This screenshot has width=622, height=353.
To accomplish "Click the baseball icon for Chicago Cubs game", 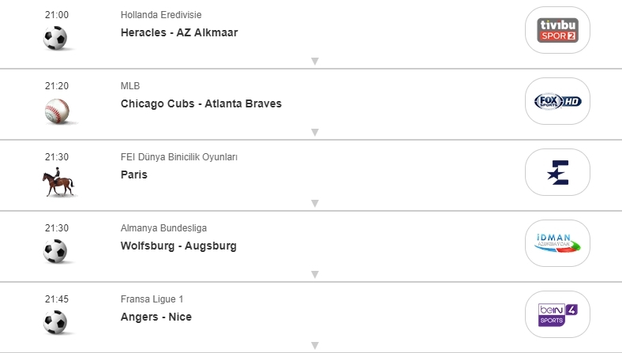I will click(57, 110).
